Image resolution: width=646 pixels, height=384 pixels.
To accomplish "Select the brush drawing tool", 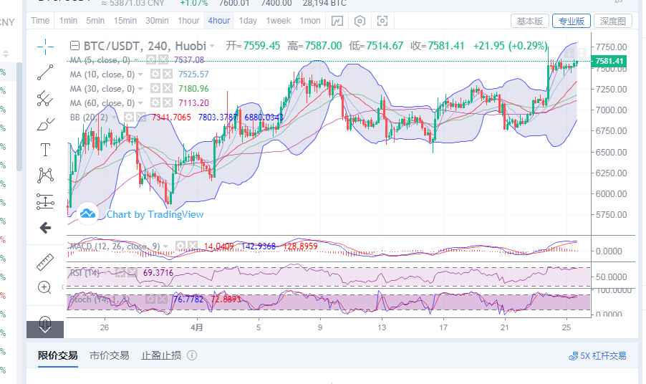I will click(45, 124).
